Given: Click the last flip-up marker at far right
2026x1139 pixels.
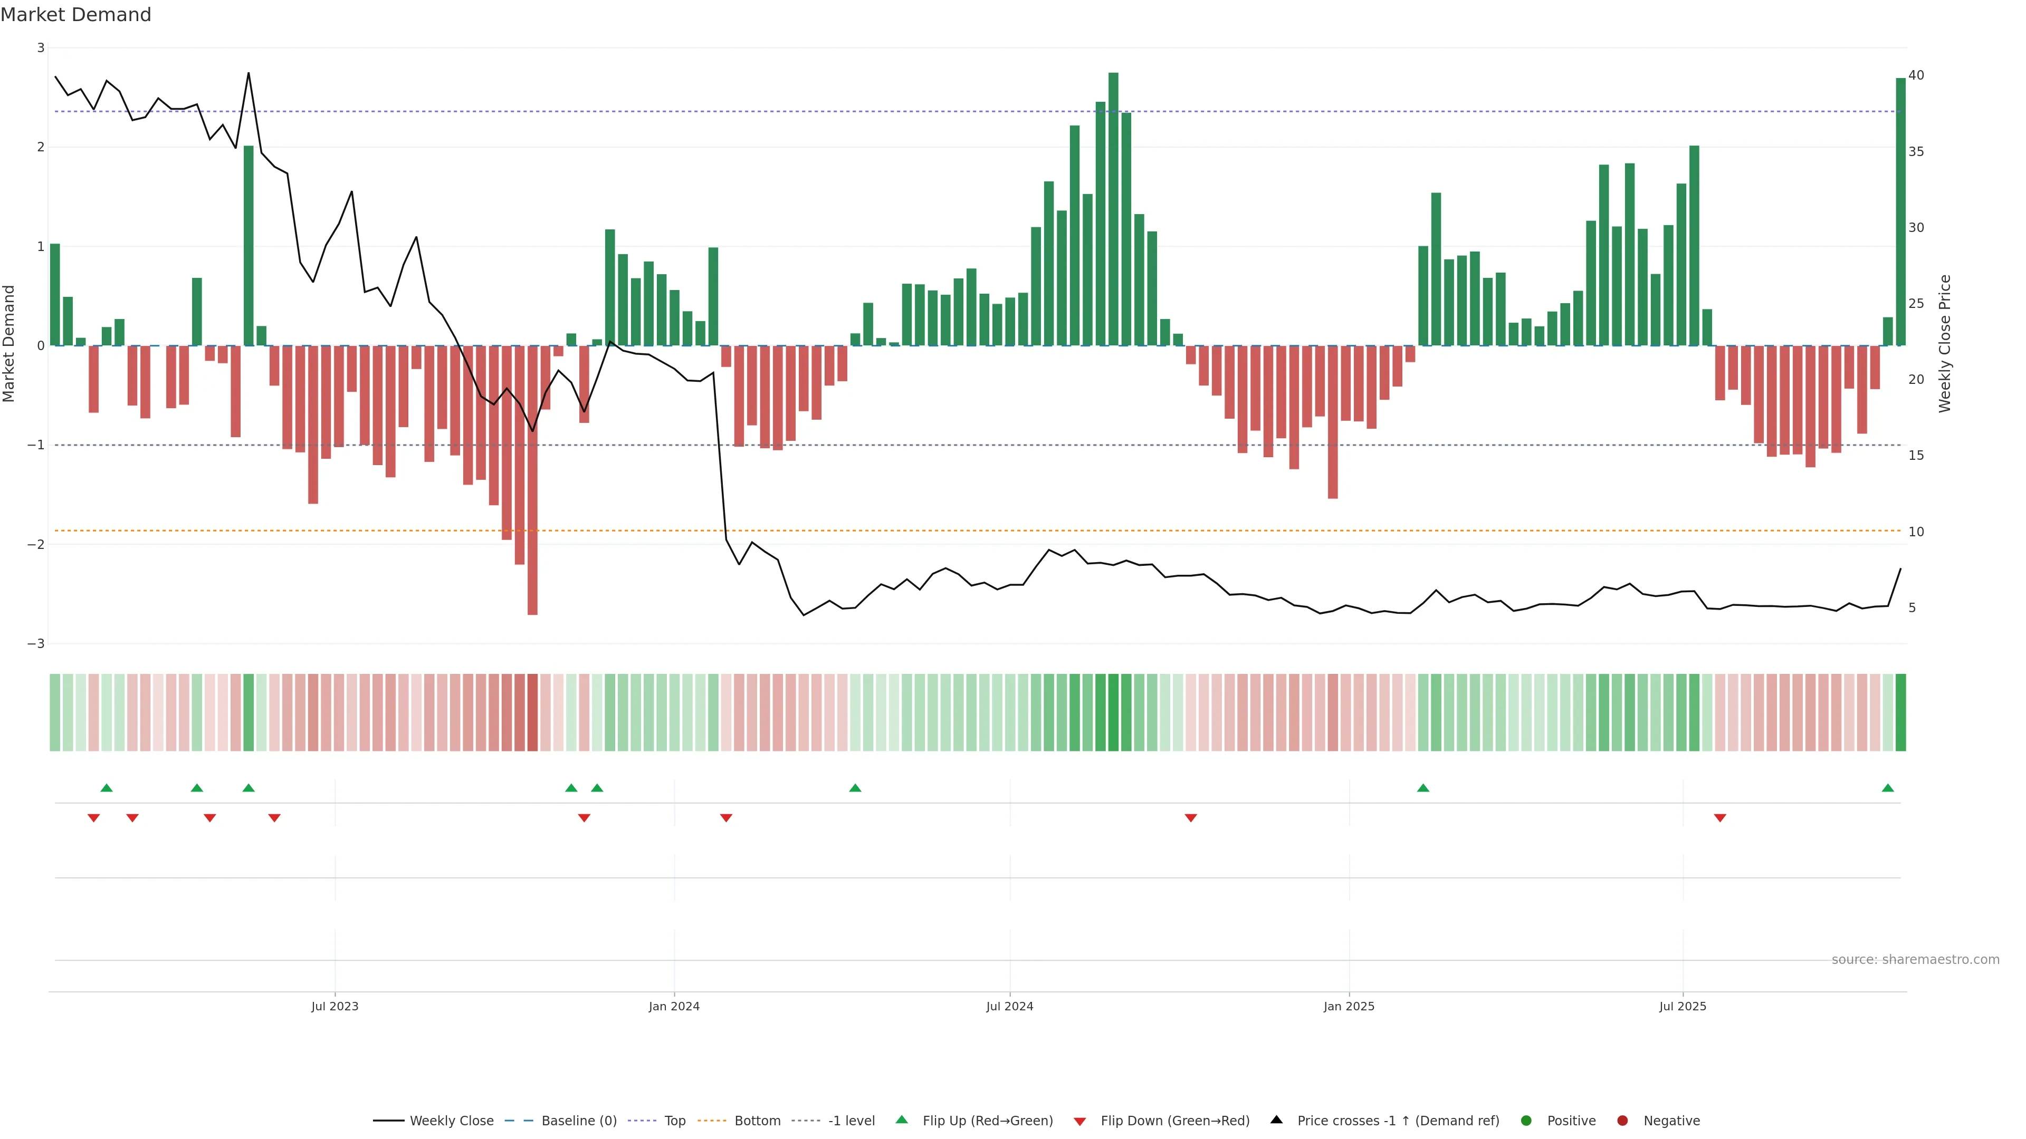Looking at the screenshot, I should click(x=1888, y=788).
